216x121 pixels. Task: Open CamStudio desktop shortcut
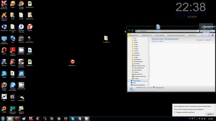tap(21, 51)
